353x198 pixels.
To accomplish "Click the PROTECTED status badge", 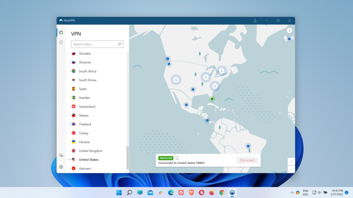I will [166, 158].
